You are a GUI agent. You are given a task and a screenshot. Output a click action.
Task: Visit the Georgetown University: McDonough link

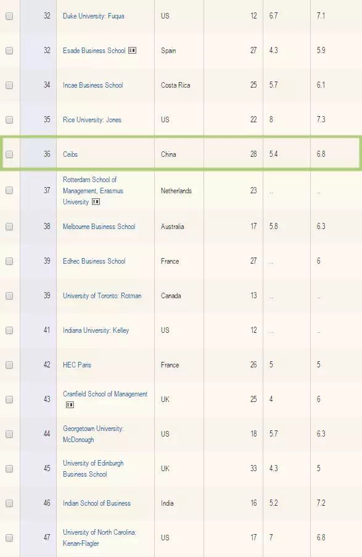coord(93,434)
